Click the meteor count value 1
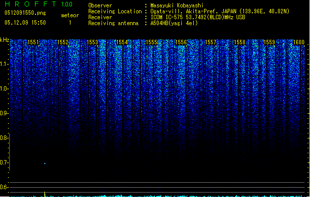This screenshot has width=310, height=197. [70, 23]
